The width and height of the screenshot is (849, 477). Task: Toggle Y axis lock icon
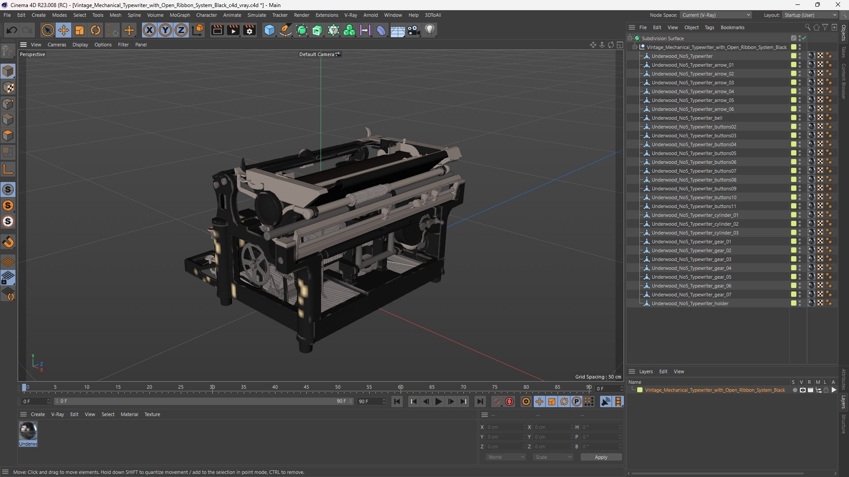(165, 30)
